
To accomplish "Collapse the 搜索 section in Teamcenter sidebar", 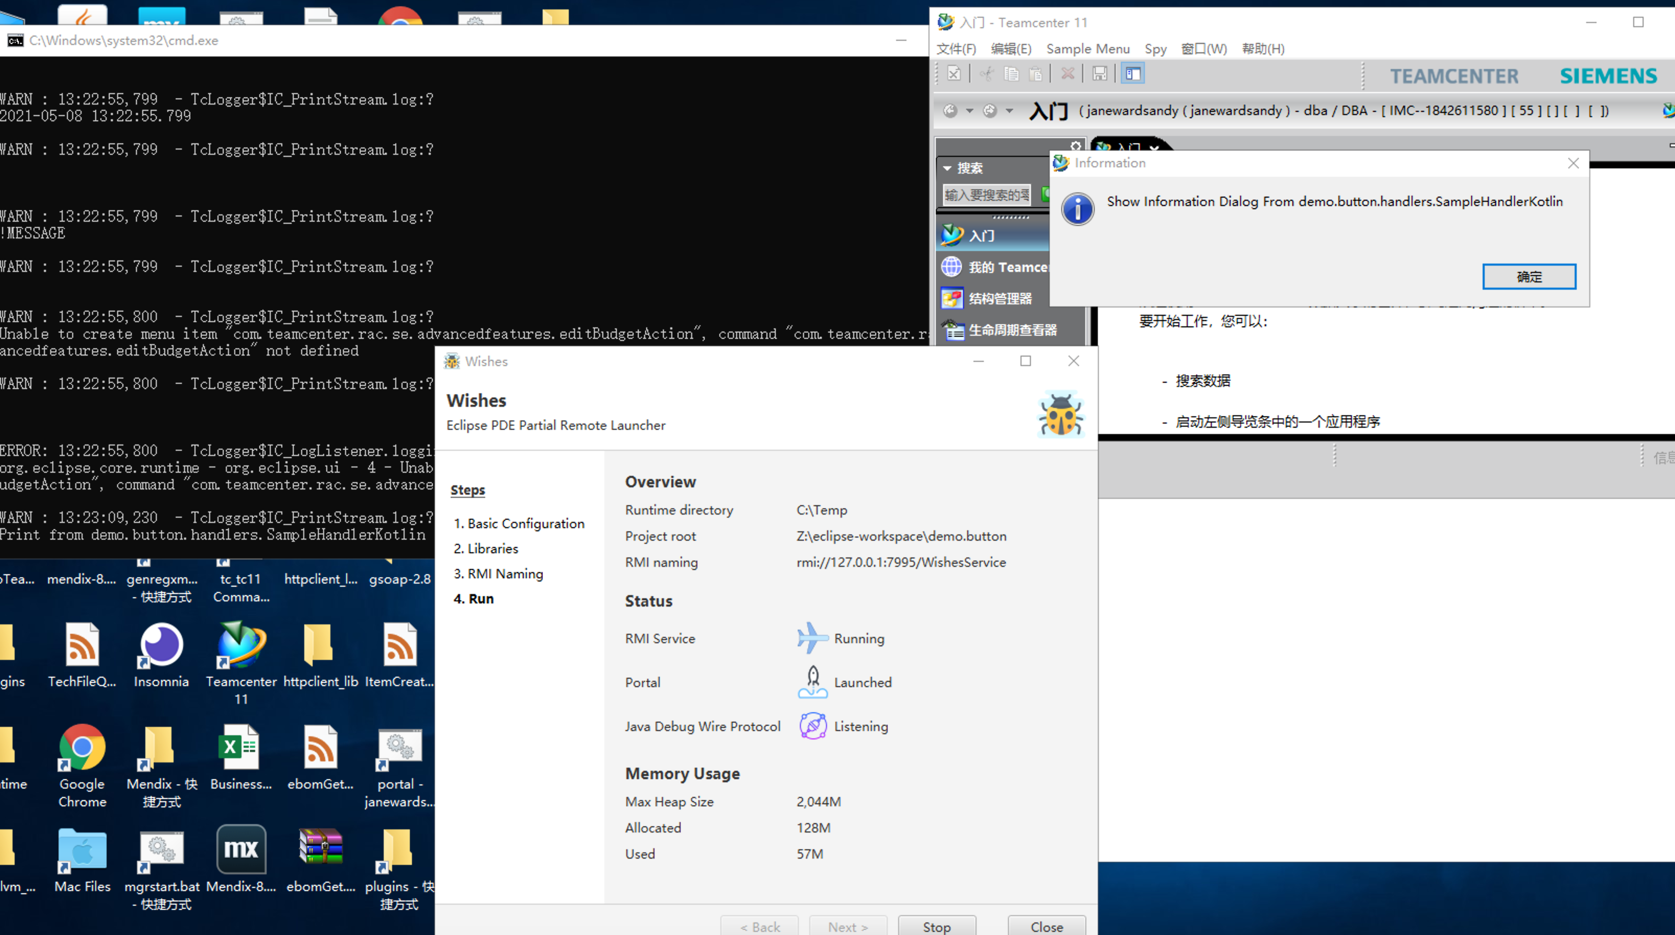I will 947,168.
